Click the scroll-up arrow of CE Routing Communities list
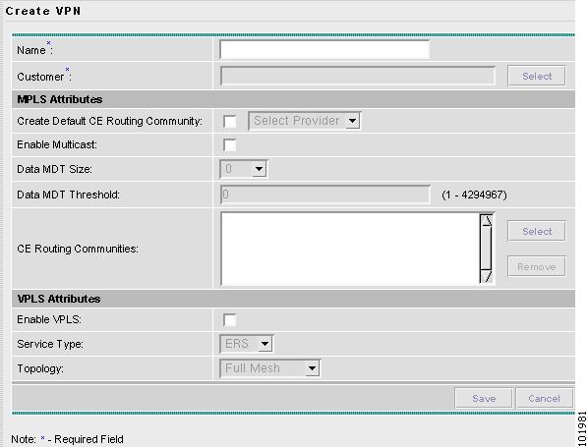The image size is (588, 447). click(487, 220)
